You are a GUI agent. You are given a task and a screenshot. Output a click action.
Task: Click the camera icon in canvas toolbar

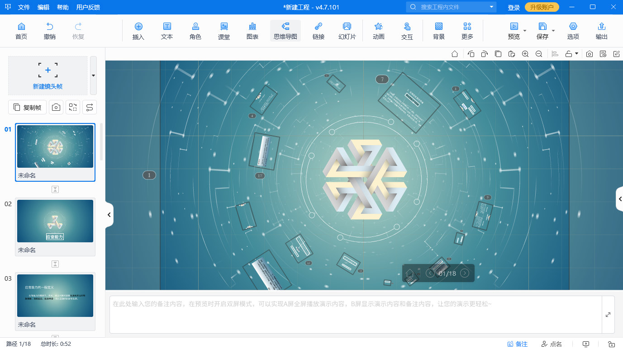590,54
